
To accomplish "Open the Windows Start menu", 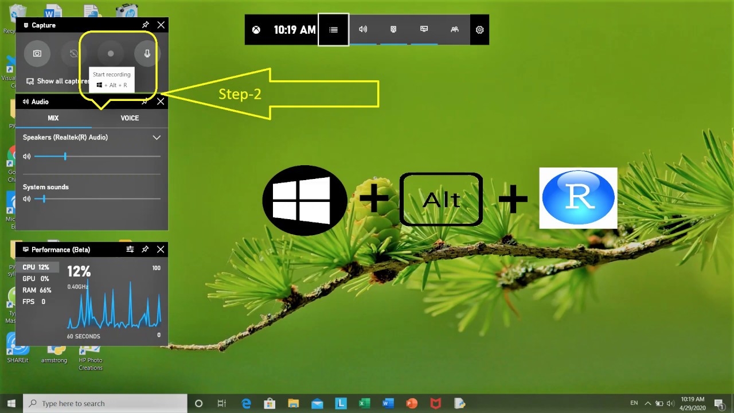I will point(11,403).
